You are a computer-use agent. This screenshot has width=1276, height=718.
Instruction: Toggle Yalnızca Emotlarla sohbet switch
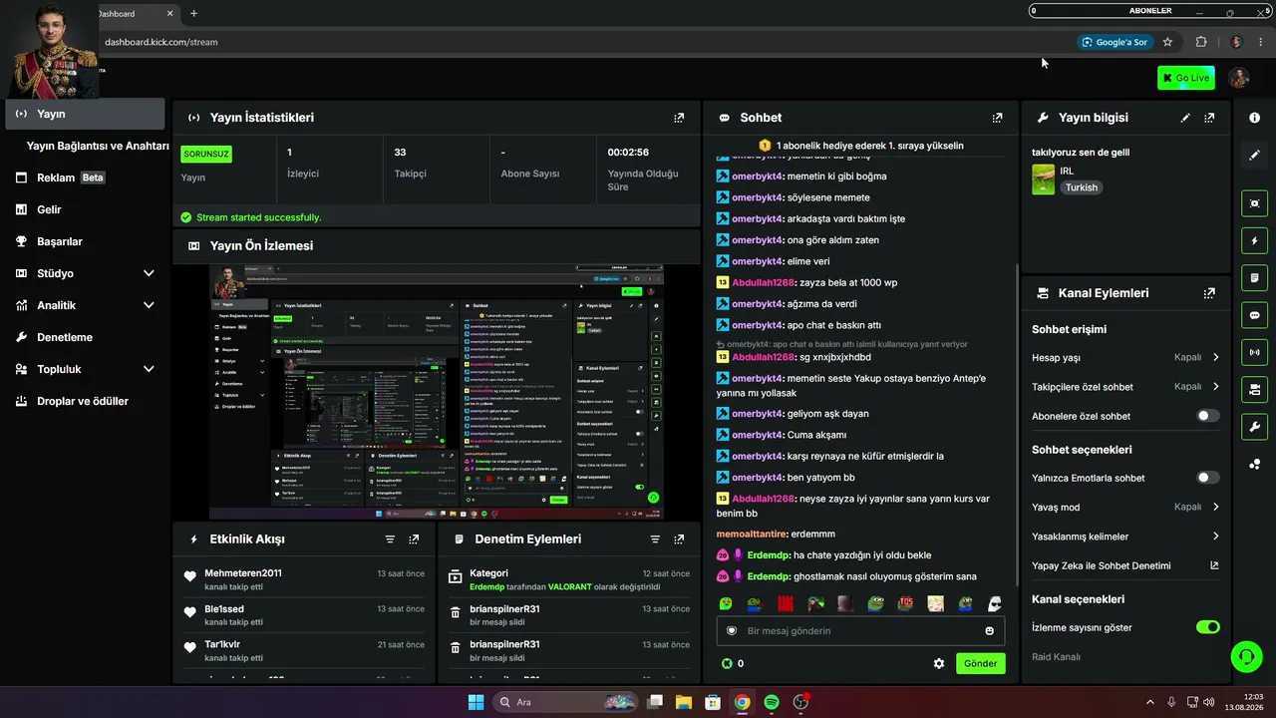pos(1207,478)
